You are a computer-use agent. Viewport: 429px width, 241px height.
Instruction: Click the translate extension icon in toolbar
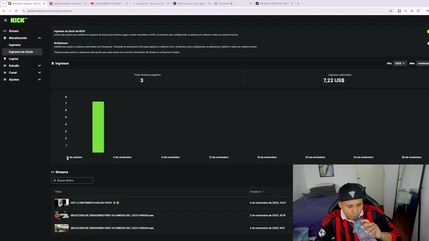click(406, 11)
